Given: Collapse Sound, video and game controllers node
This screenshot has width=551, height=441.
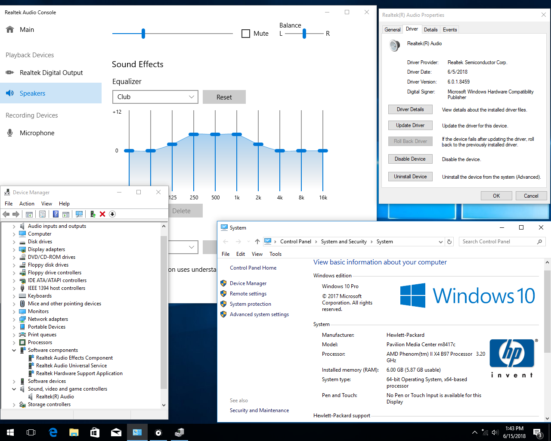Looking at the screenshot, I should tap(14, 389).
